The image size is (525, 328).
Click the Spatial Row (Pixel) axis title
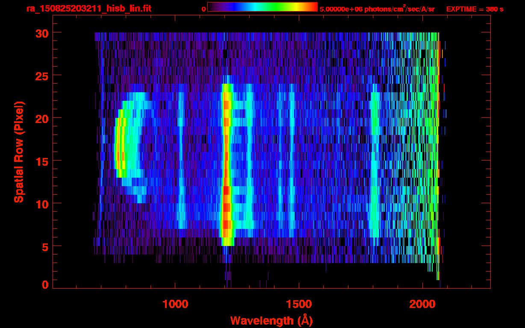click(18, 152)
